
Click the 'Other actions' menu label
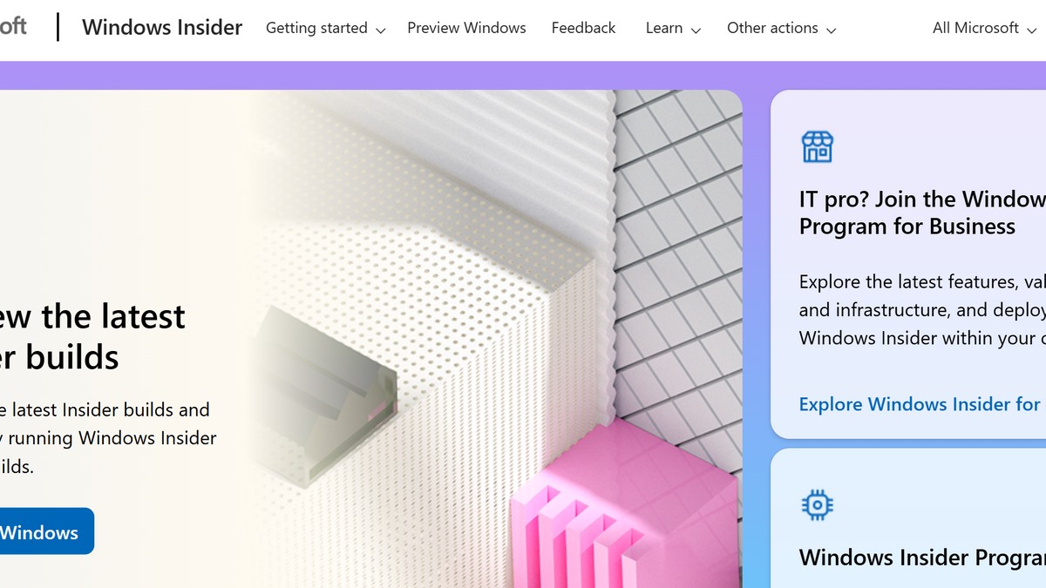(x=772, y=28)
